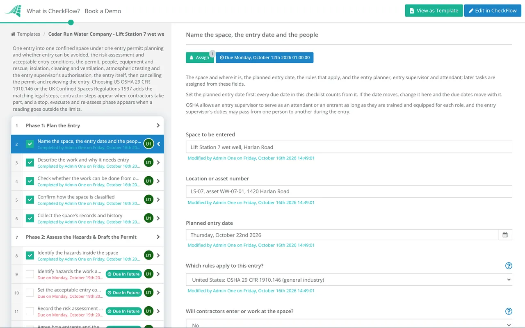The width and height of the screenshot is (525, 328).
Task: Click the Assign button
Action: [200, 57]
